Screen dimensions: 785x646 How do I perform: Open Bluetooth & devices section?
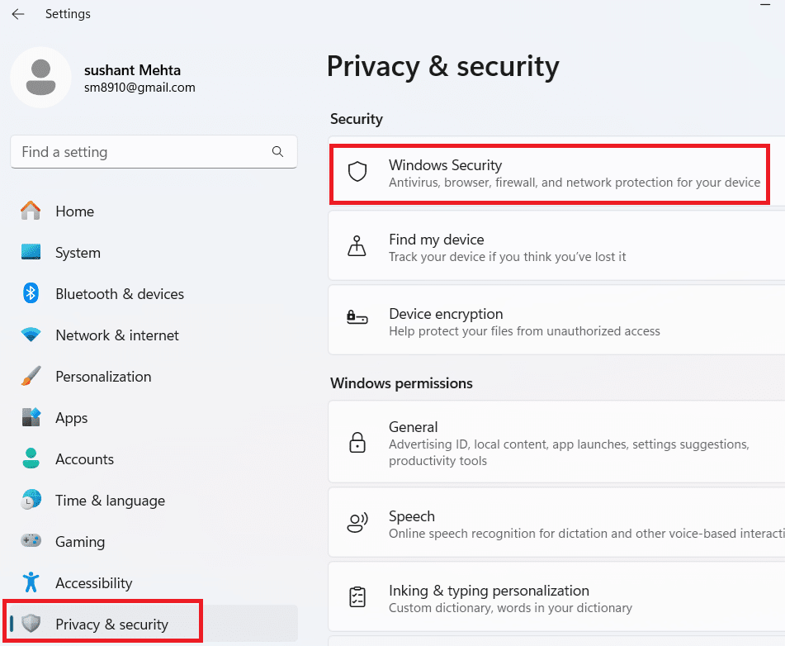click(x=119, y=294)
